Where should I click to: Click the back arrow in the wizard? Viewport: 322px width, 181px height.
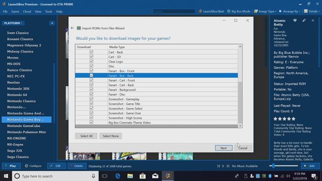coord(72,28)
